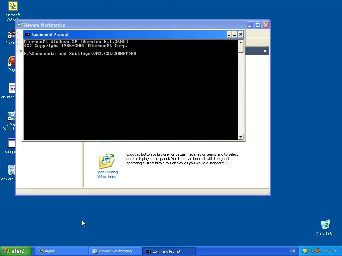Click the en_wind desktop file icon

(12, 88)
